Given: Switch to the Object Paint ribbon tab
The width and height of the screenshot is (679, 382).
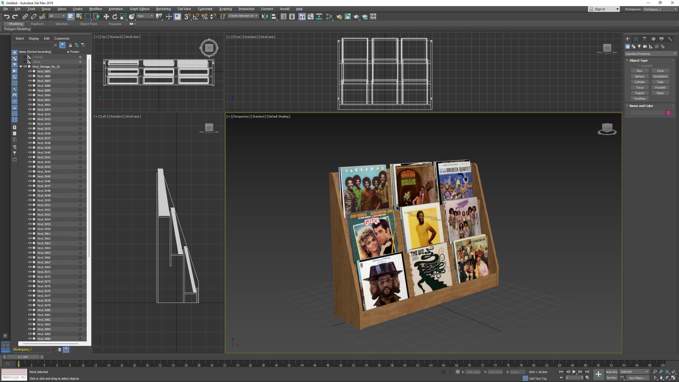Looking at the screenshot, I should pyautogui.click(x=88, y=24).
